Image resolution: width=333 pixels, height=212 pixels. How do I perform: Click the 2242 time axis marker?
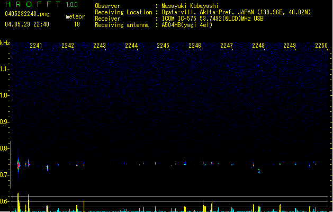(x=68, y=45)
